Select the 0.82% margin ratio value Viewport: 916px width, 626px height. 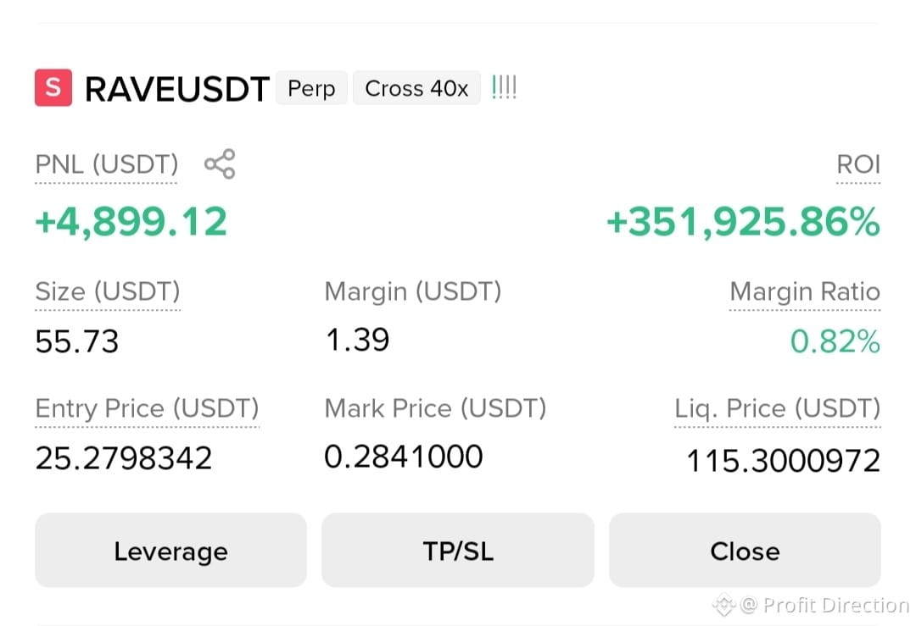835,341
